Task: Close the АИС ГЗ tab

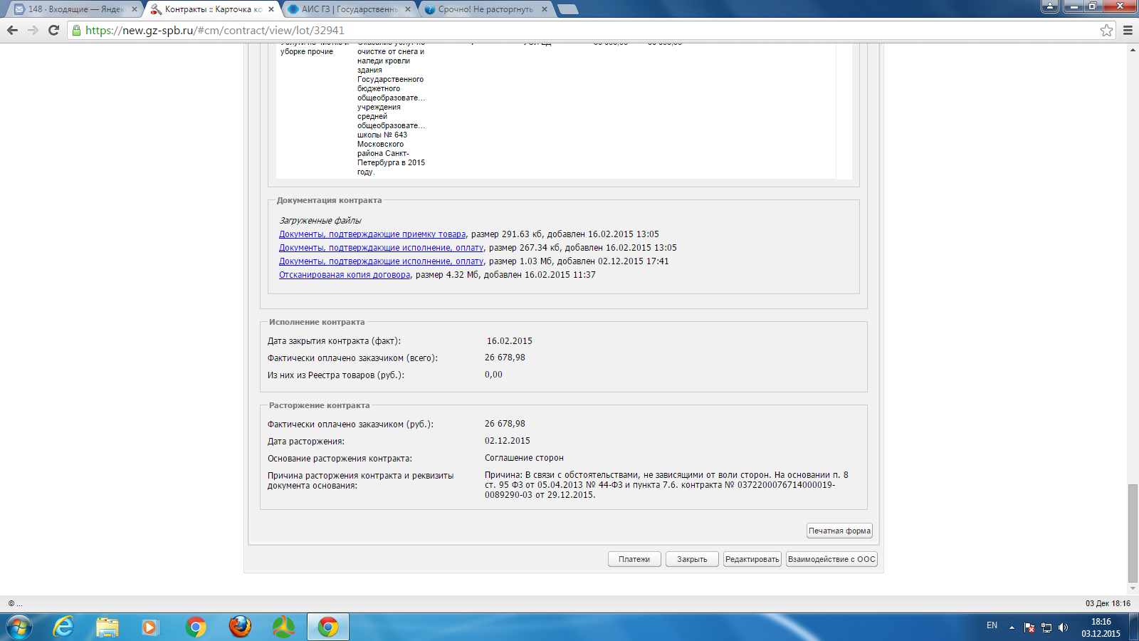Action: click(408, 9)
